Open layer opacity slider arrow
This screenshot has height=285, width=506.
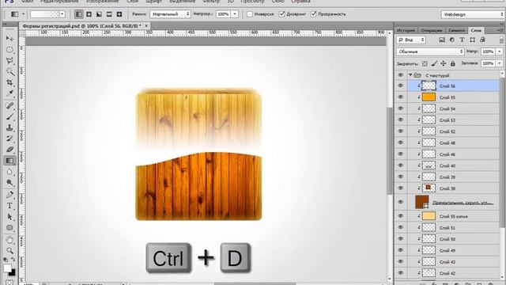(499, 51)
